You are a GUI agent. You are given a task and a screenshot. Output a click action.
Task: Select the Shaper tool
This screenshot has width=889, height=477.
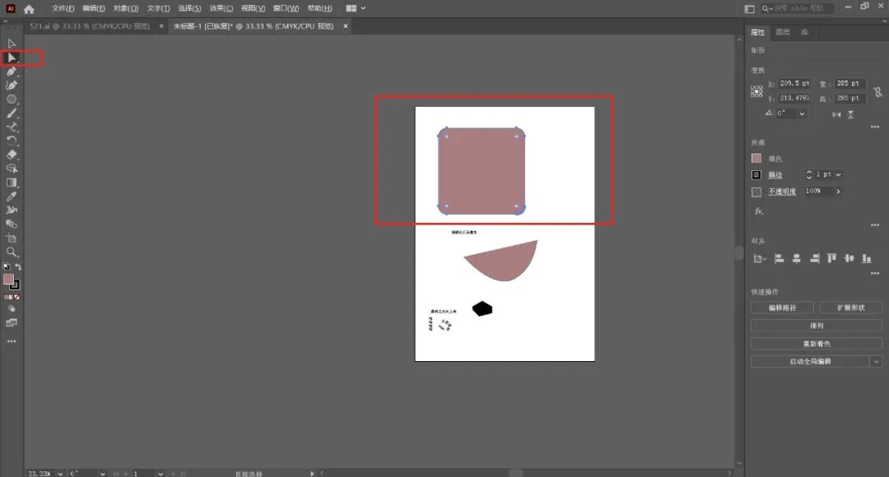[x=12, y=127]
